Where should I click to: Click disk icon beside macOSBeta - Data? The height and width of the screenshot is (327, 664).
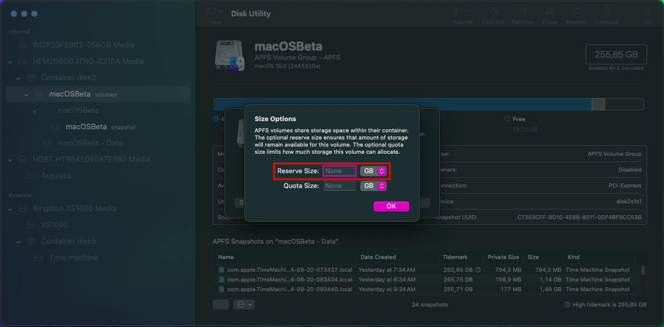click(47, 143)
